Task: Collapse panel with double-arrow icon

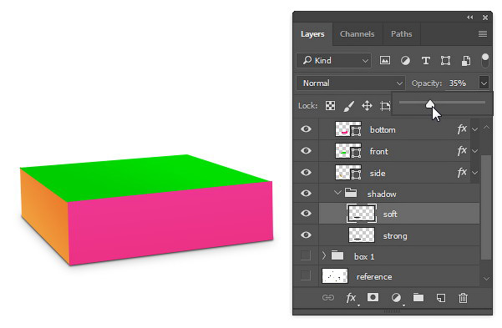Action: (469, 18)
